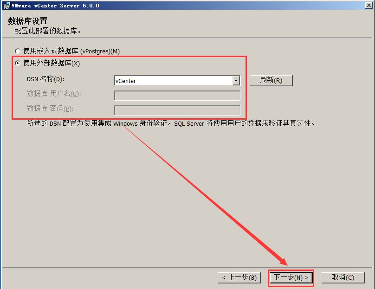Click the 刷新(R) refresh button
This screenshot has width=375, height=289.
[x=271, y=80]
